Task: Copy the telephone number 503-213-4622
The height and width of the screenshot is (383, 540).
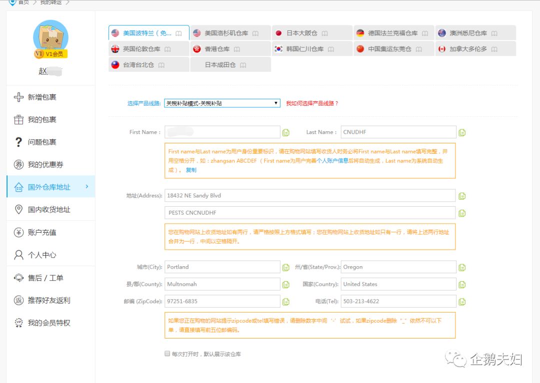Action: tap(462, 302)
